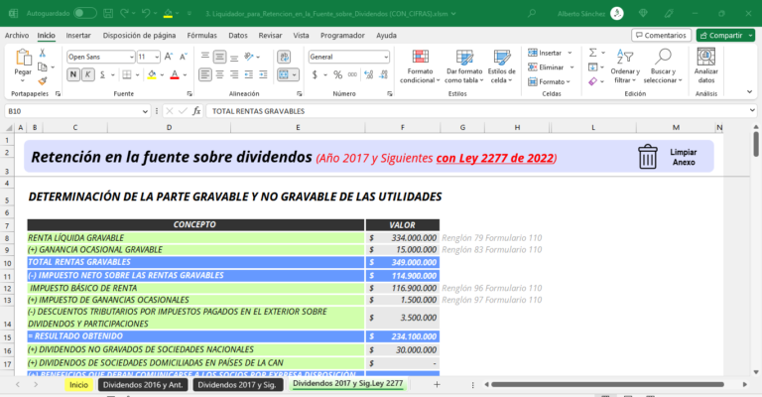Screen dimensions: 762x397
Task: Click the Undo arrow icon
Action: [146, 14]
